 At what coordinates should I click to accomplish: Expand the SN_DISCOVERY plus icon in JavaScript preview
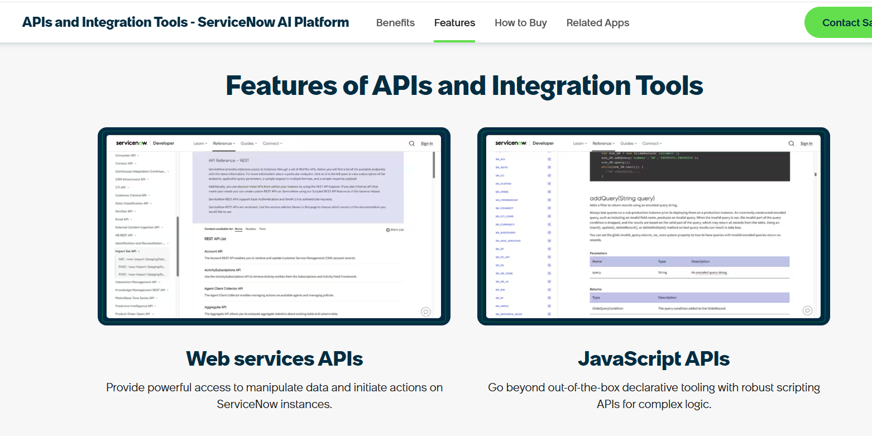pos(549,232)
